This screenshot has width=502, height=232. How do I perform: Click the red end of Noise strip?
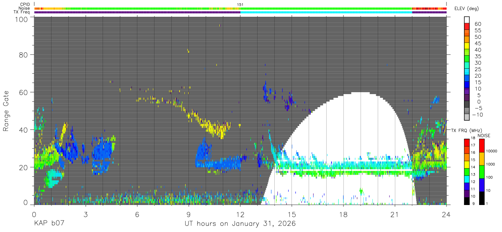click(x=429, y=8)
